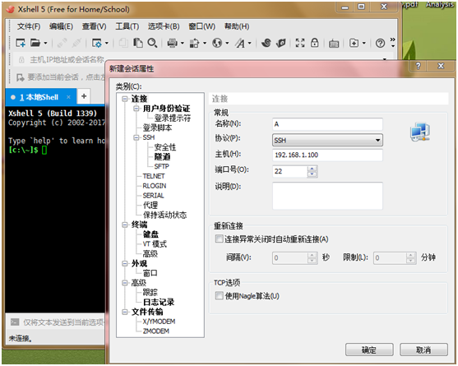
Task: Select TELNET in category tree
Action: pyautogui.click(x=154, y=176)
